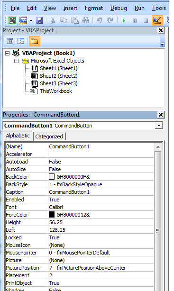Save the workbook with the floppy icon

pos(39,20)
